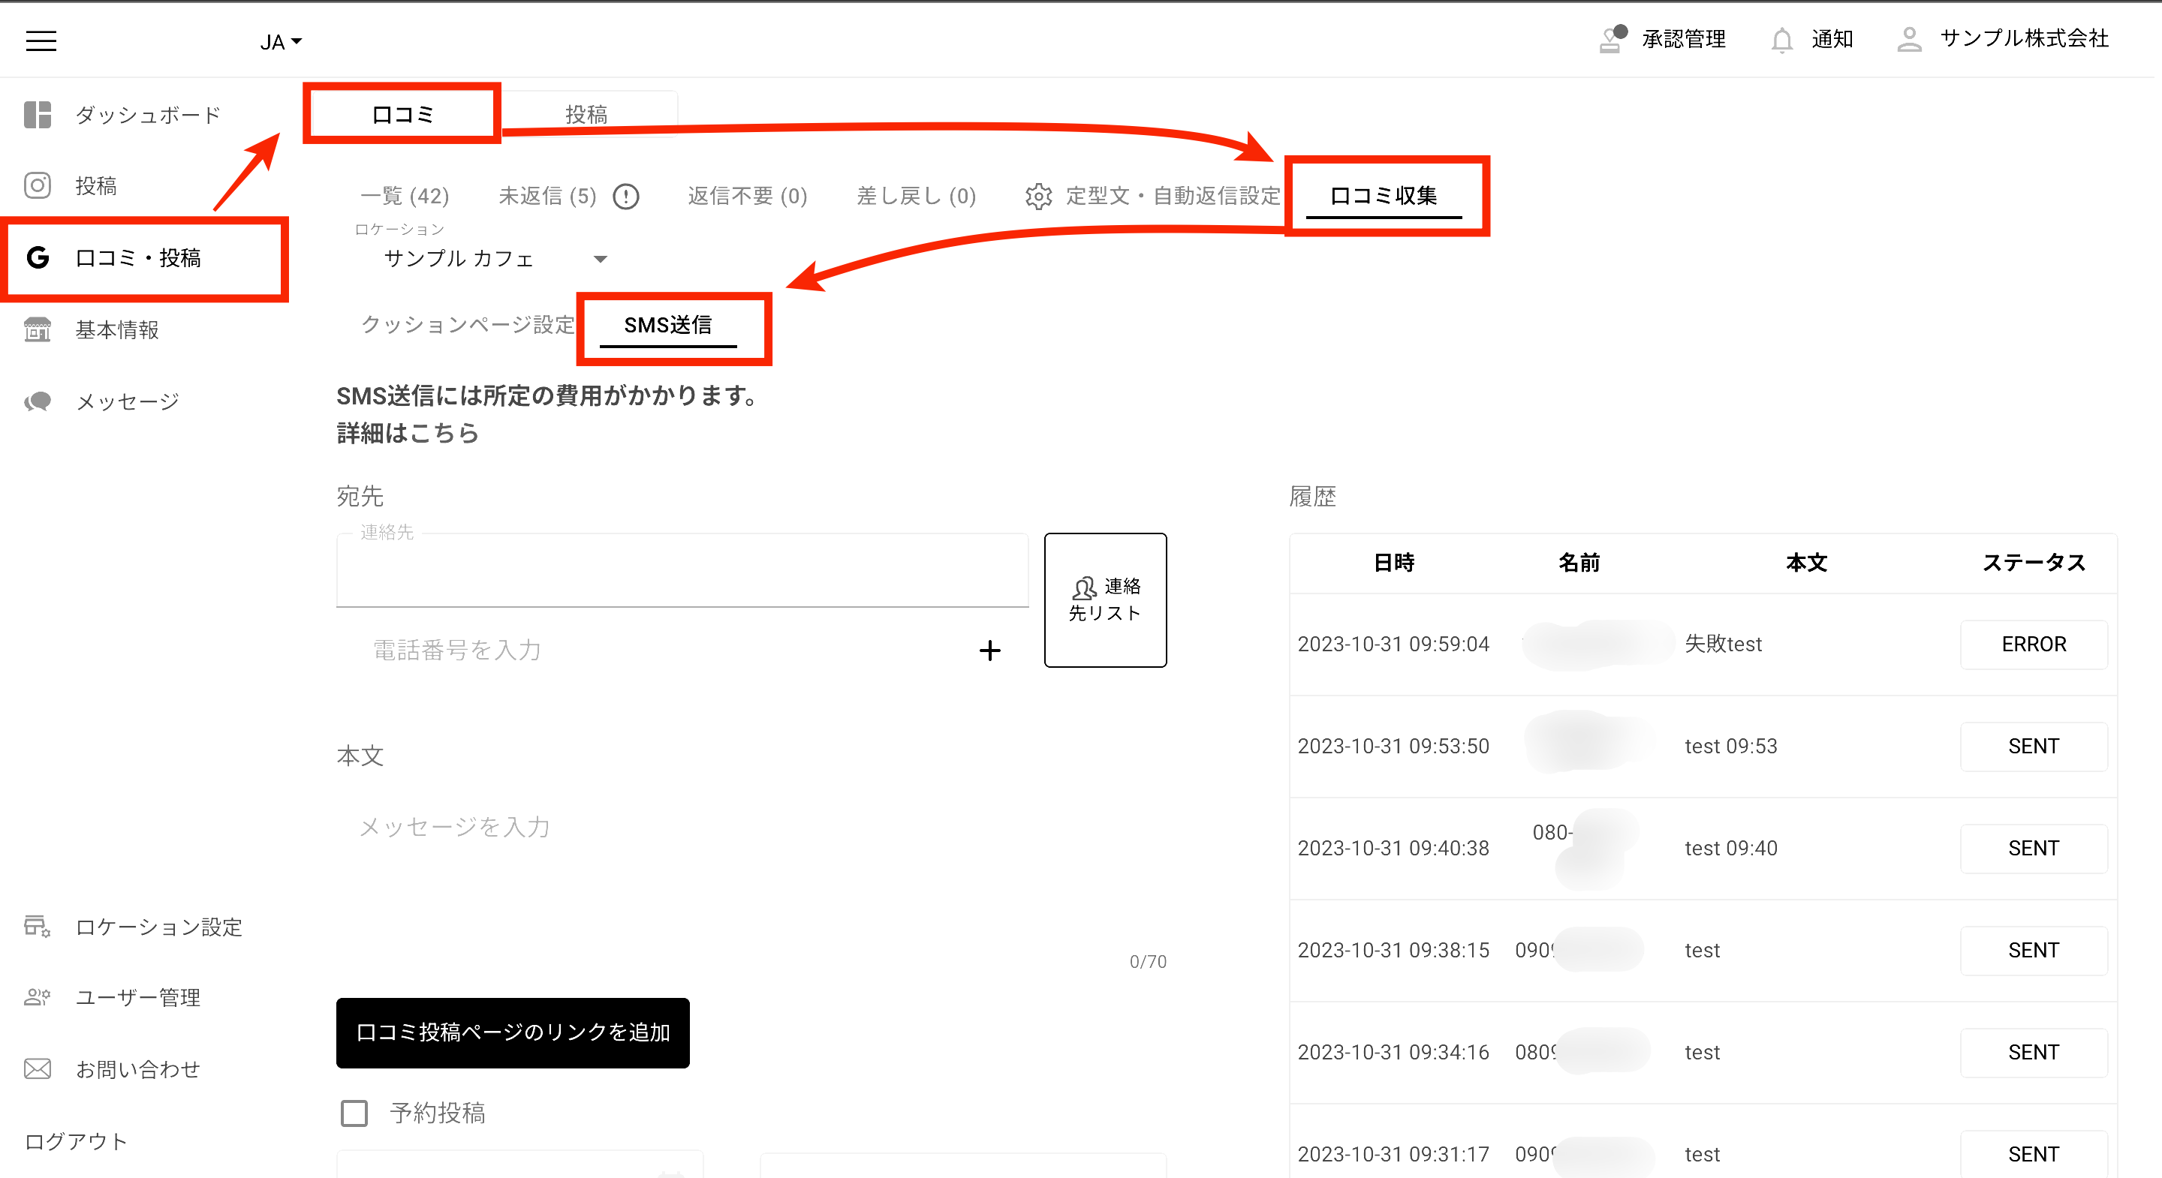Enable 予約投稿 scheduled posting
Image resolution: width=2162 pixels, height=1178 pixels.
click(x=354, y=1113)
